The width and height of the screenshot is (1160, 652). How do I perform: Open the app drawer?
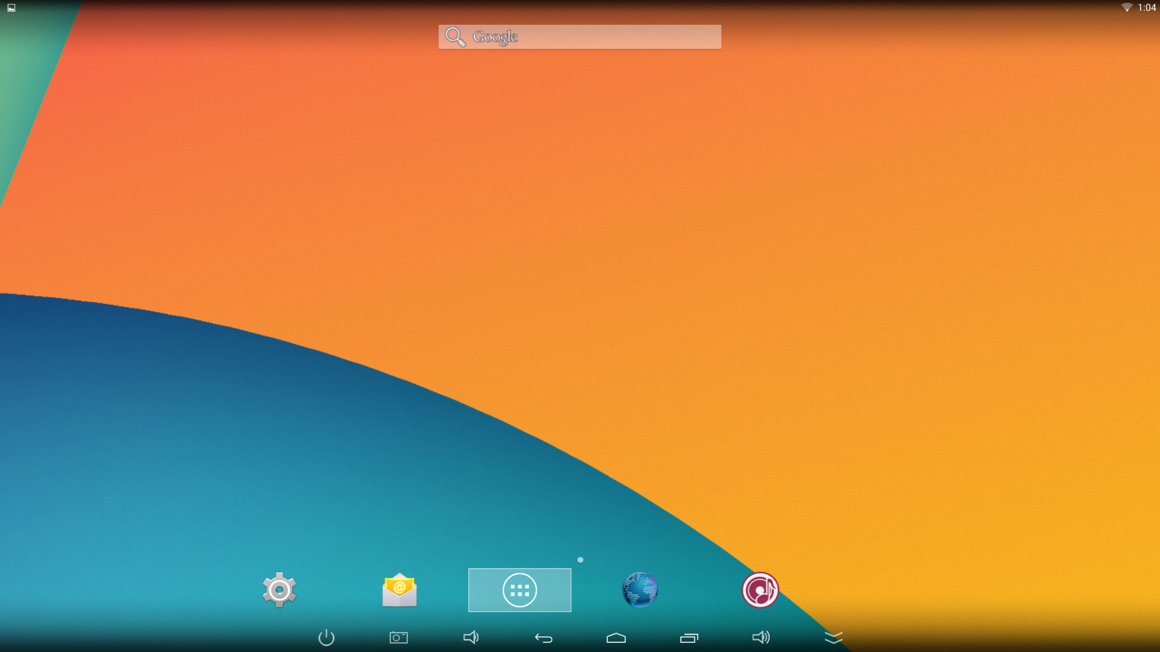coord(520,590)
